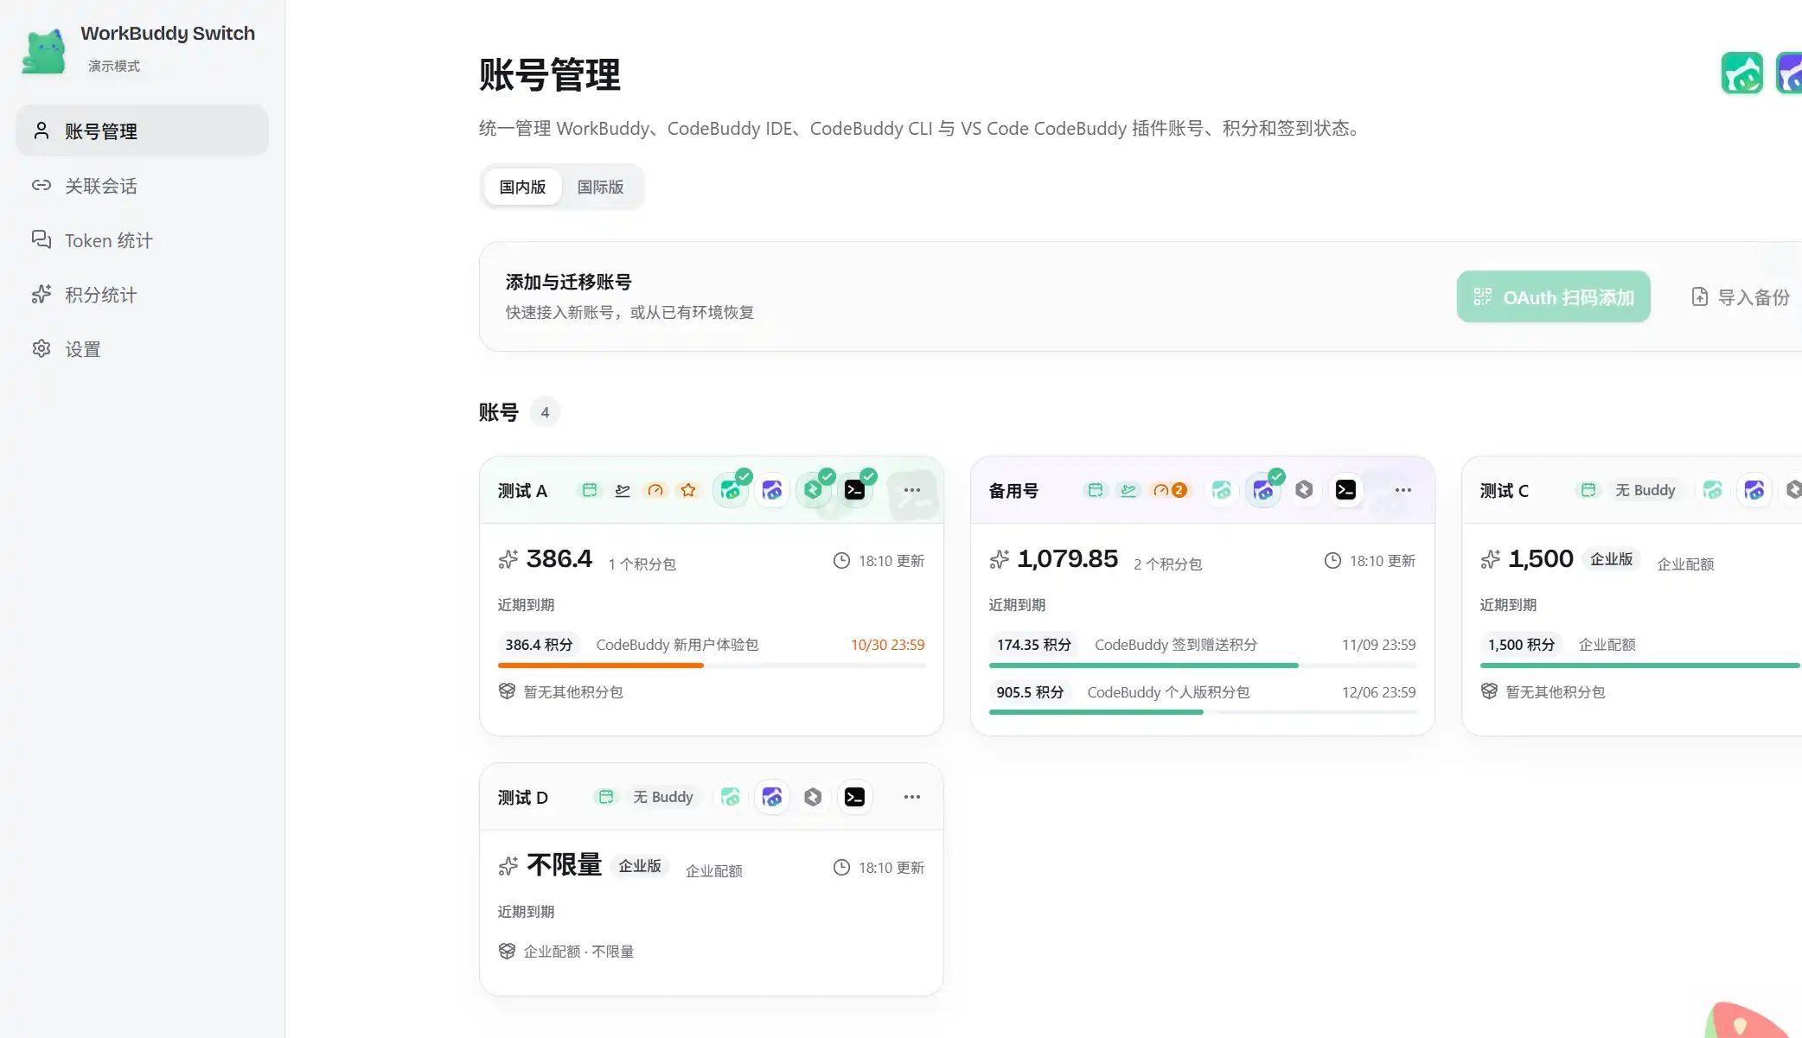Click the OAuth 扫码添加 button
The height and width of the screenshot is (1038, 1802).
point(1554,297)
